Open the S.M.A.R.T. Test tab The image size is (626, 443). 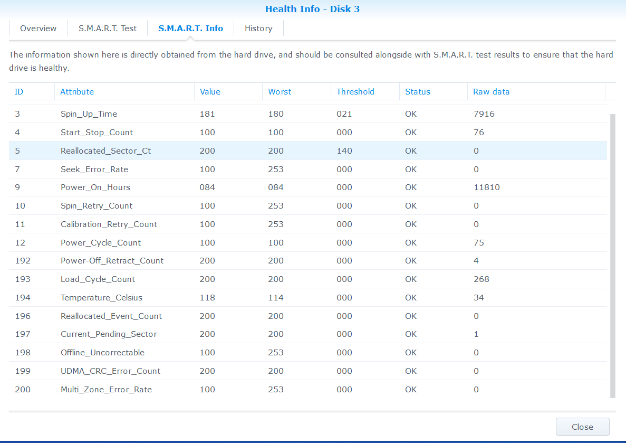pos(108,29)
